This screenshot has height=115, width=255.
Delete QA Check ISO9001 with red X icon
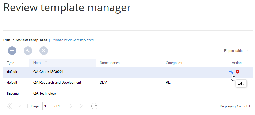237,72
